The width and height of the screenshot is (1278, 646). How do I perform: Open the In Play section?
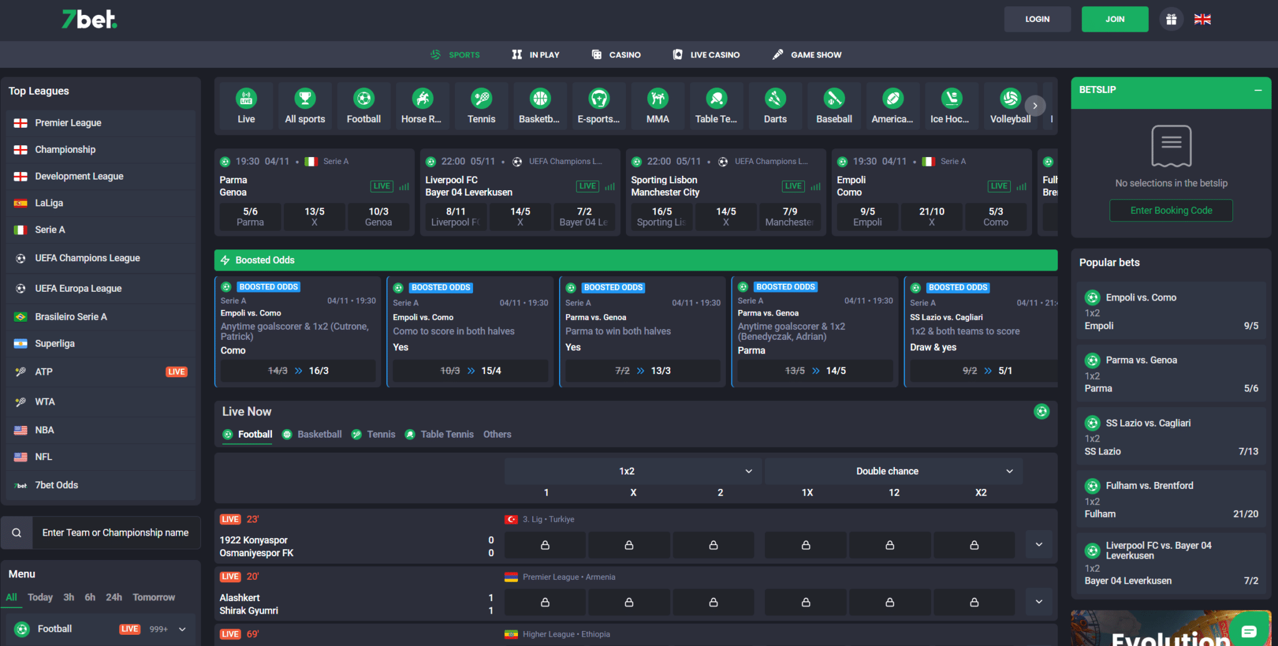click(535, 55)
